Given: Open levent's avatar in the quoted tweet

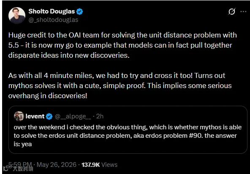Looking at the screenshot, I should coord(19,116).
